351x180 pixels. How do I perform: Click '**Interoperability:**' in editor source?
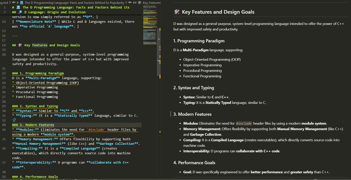tap(36, 162)
